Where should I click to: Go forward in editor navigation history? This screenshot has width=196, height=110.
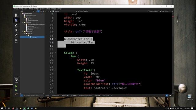tap(48, 11)
